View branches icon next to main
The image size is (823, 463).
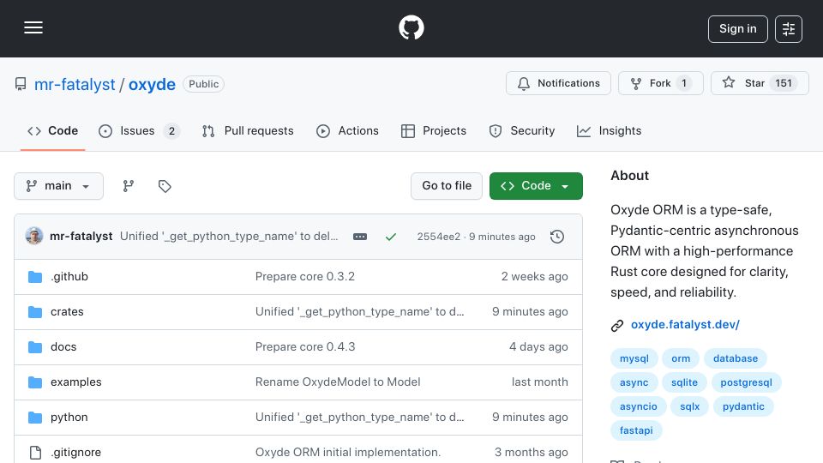pos(128,186)
